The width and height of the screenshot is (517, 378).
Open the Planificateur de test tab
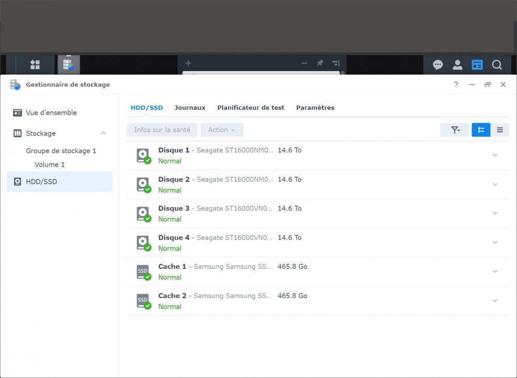(x=251, y=108)
